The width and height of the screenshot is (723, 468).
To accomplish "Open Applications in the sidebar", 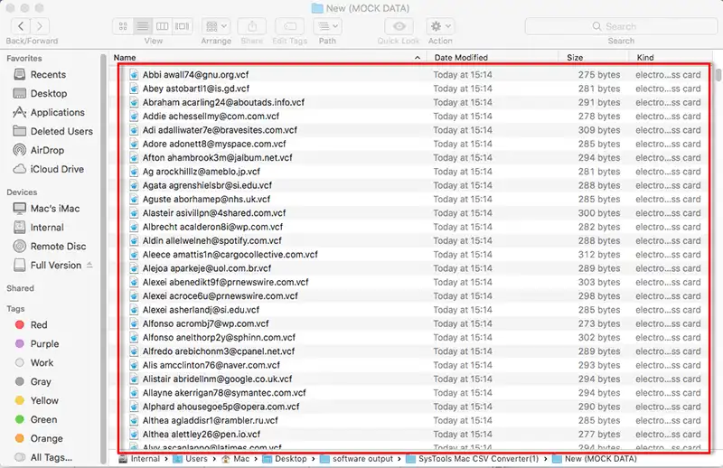I will pyautogui.click(x=57, y=113).
